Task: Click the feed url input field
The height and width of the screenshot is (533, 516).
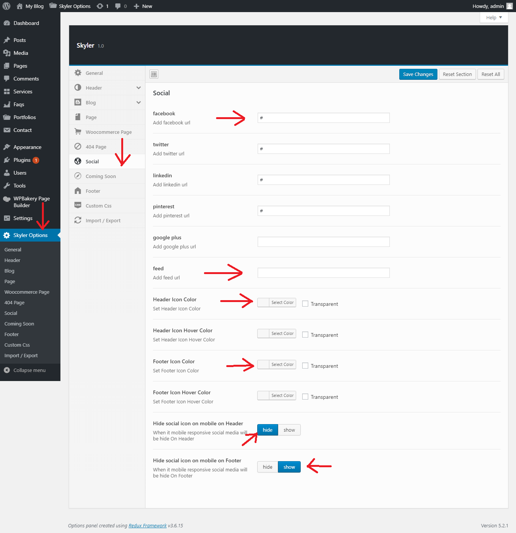Action: pyautogui.click(x=324, y=273)
